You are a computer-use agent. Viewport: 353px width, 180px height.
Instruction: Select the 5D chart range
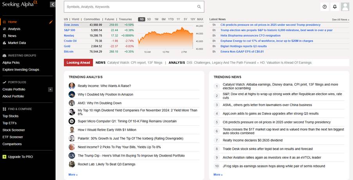149,19
